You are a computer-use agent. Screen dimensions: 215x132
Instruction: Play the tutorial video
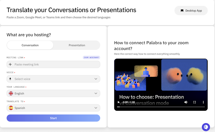click(119, 102)
